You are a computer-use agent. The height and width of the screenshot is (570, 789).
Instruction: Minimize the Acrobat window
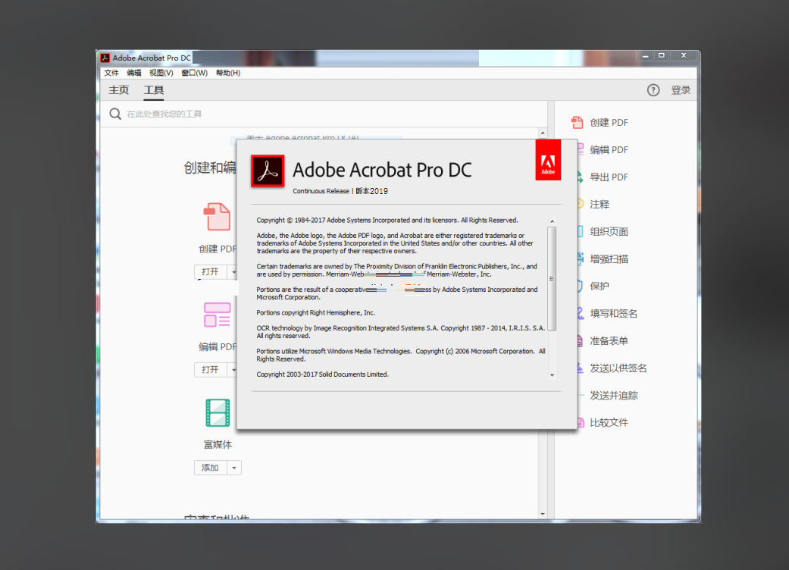(645, 56)
